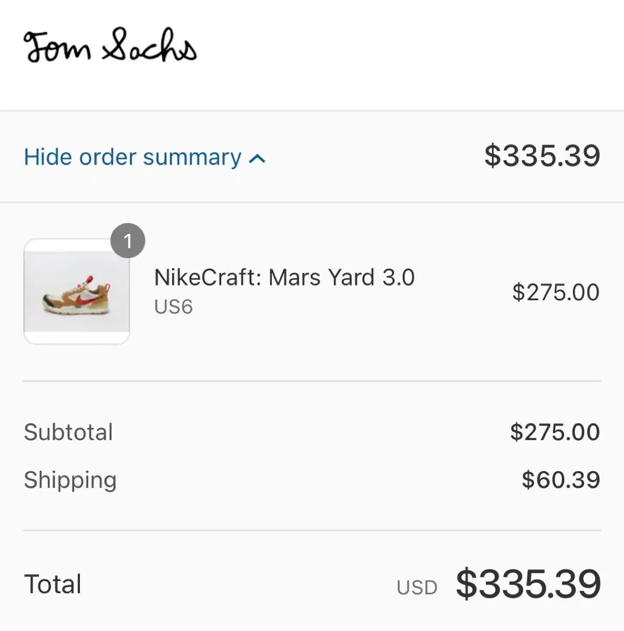
Task: Click the quantity badge showing 1
Action: [x=128, y=241]
